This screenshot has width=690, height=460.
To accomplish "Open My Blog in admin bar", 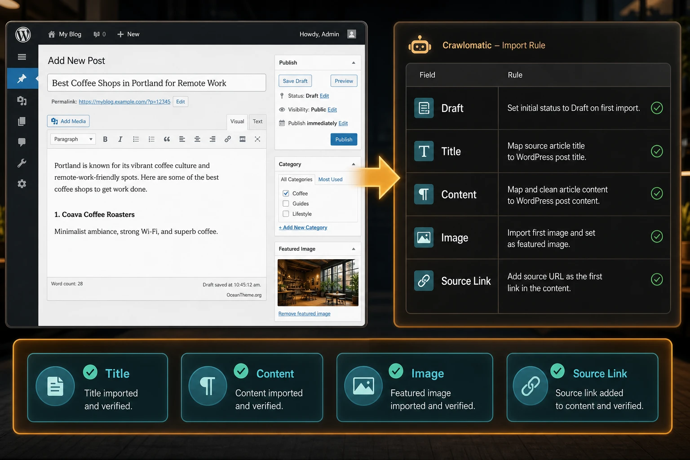I will click(65, 34).
